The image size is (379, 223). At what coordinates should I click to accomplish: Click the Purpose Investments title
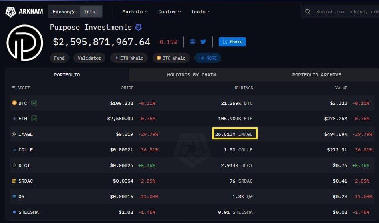coord(91,27)
